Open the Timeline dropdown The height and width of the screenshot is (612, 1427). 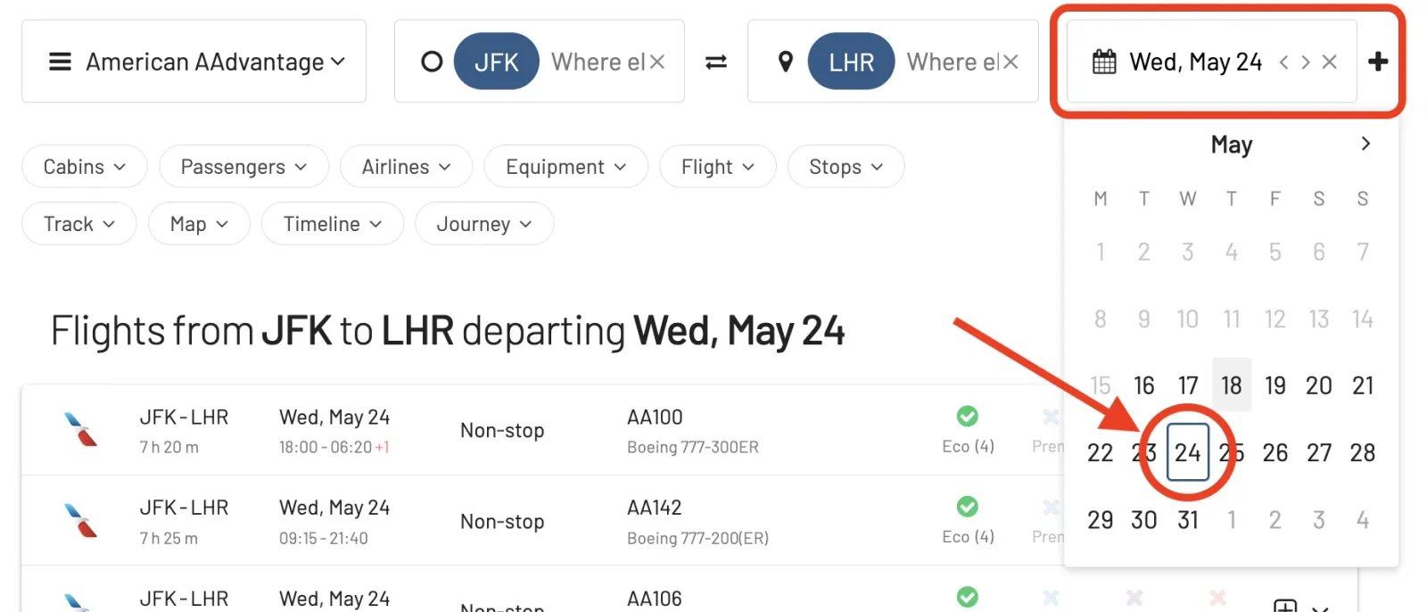pyautogui.click(x=332, y=224)
